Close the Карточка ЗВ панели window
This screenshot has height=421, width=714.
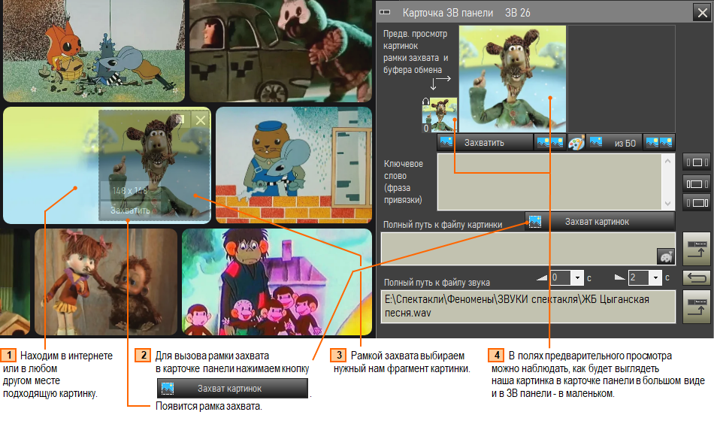pos(702,12)
